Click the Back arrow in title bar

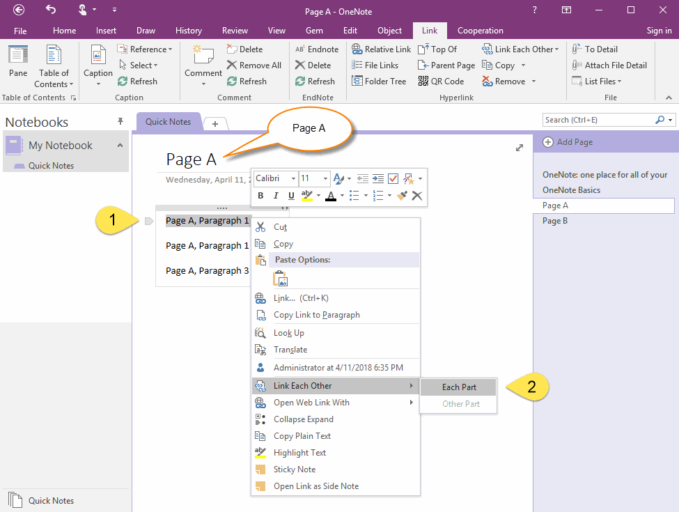tap(19, 10)
